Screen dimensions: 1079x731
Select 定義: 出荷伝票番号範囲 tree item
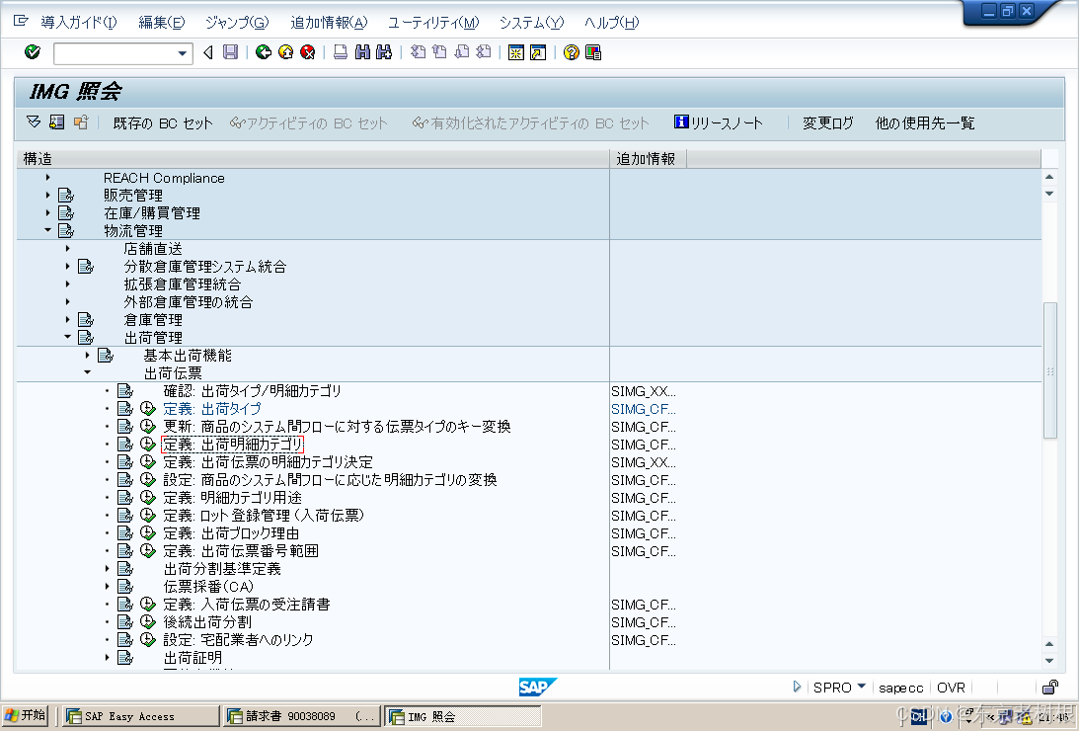pyautogui.click(x=241, y=550)
